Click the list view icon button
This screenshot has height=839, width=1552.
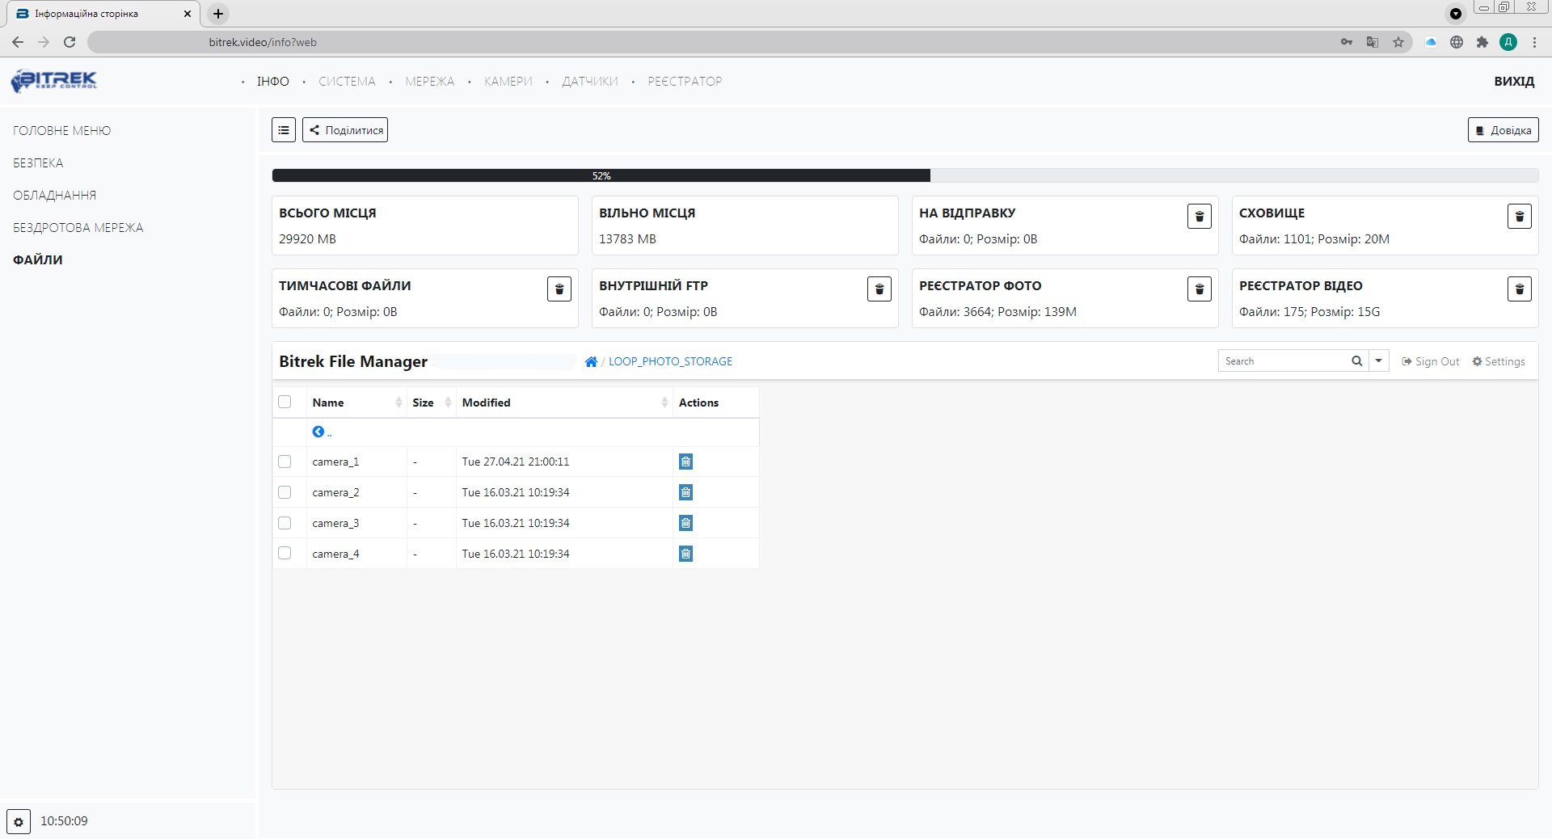[x=284, y=130]
